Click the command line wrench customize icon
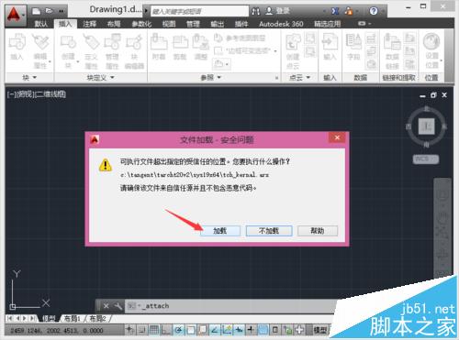The height and width of the screenshot is (340, 459). click(x=118, y=306)
